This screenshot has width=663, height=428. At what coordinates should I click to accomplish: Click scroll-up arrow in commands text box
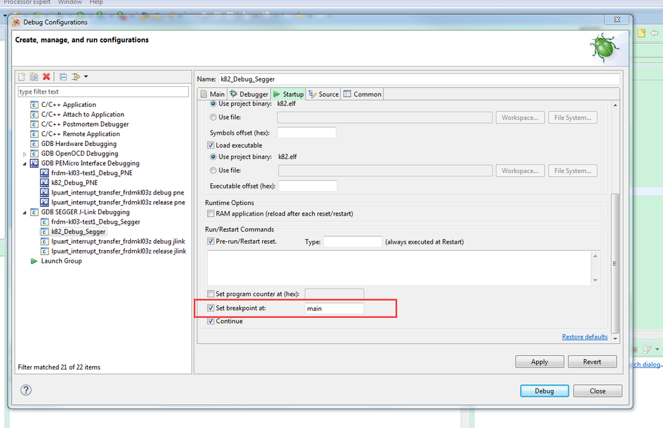(595, 256)
